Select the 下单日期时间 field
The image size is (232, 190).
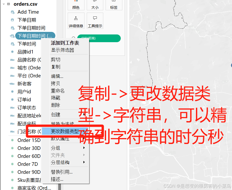coord(31,28)
